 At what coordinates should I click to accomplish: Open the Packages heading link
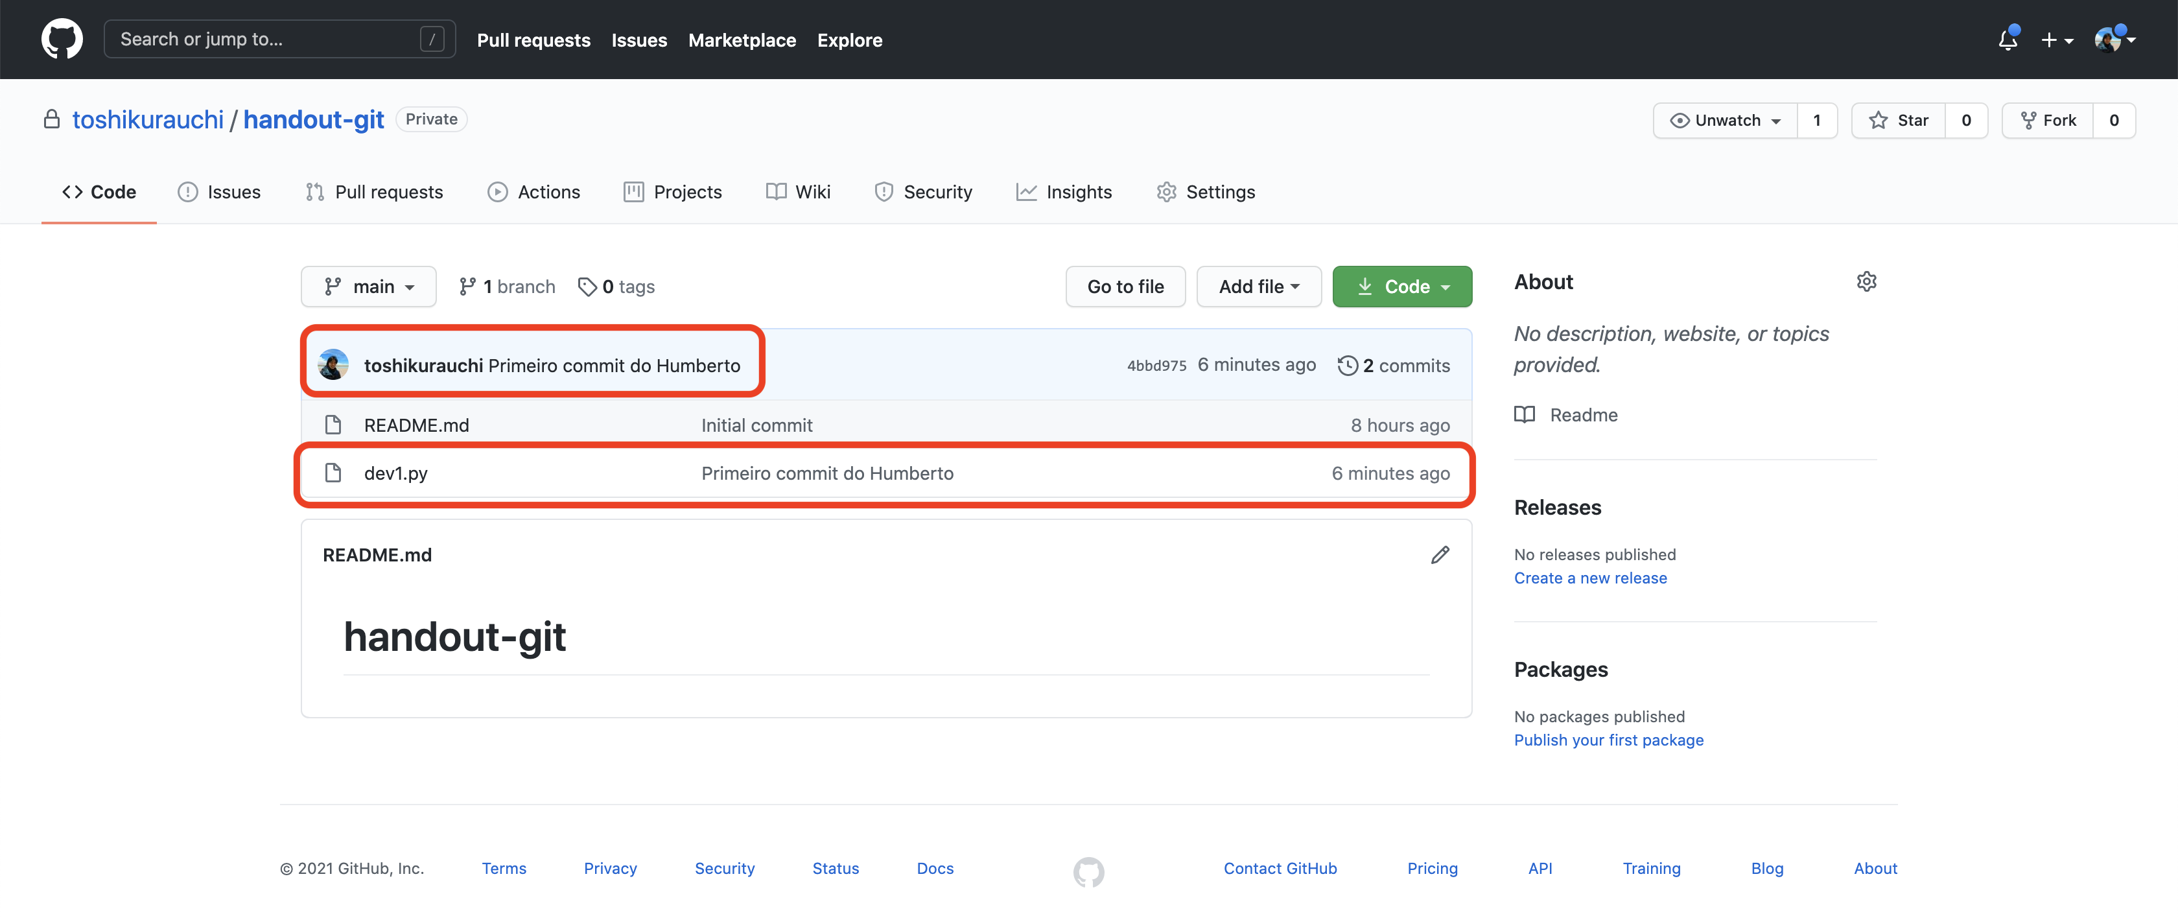click(x=1561, y=670)
